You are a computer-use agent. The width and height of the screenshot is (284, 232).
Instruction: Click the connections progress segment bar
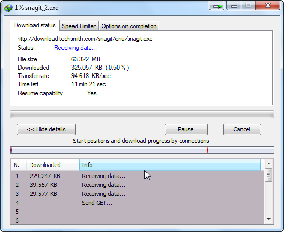click(142, 150)
